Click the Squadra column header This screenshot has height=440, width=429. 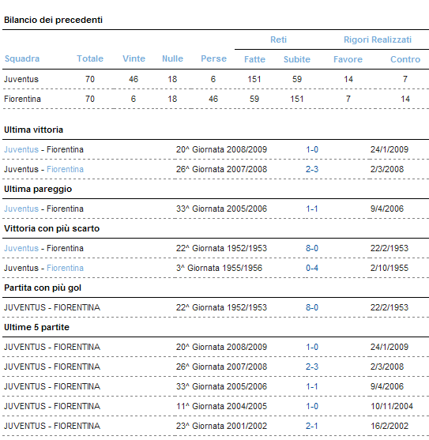[x=22, y=58]
